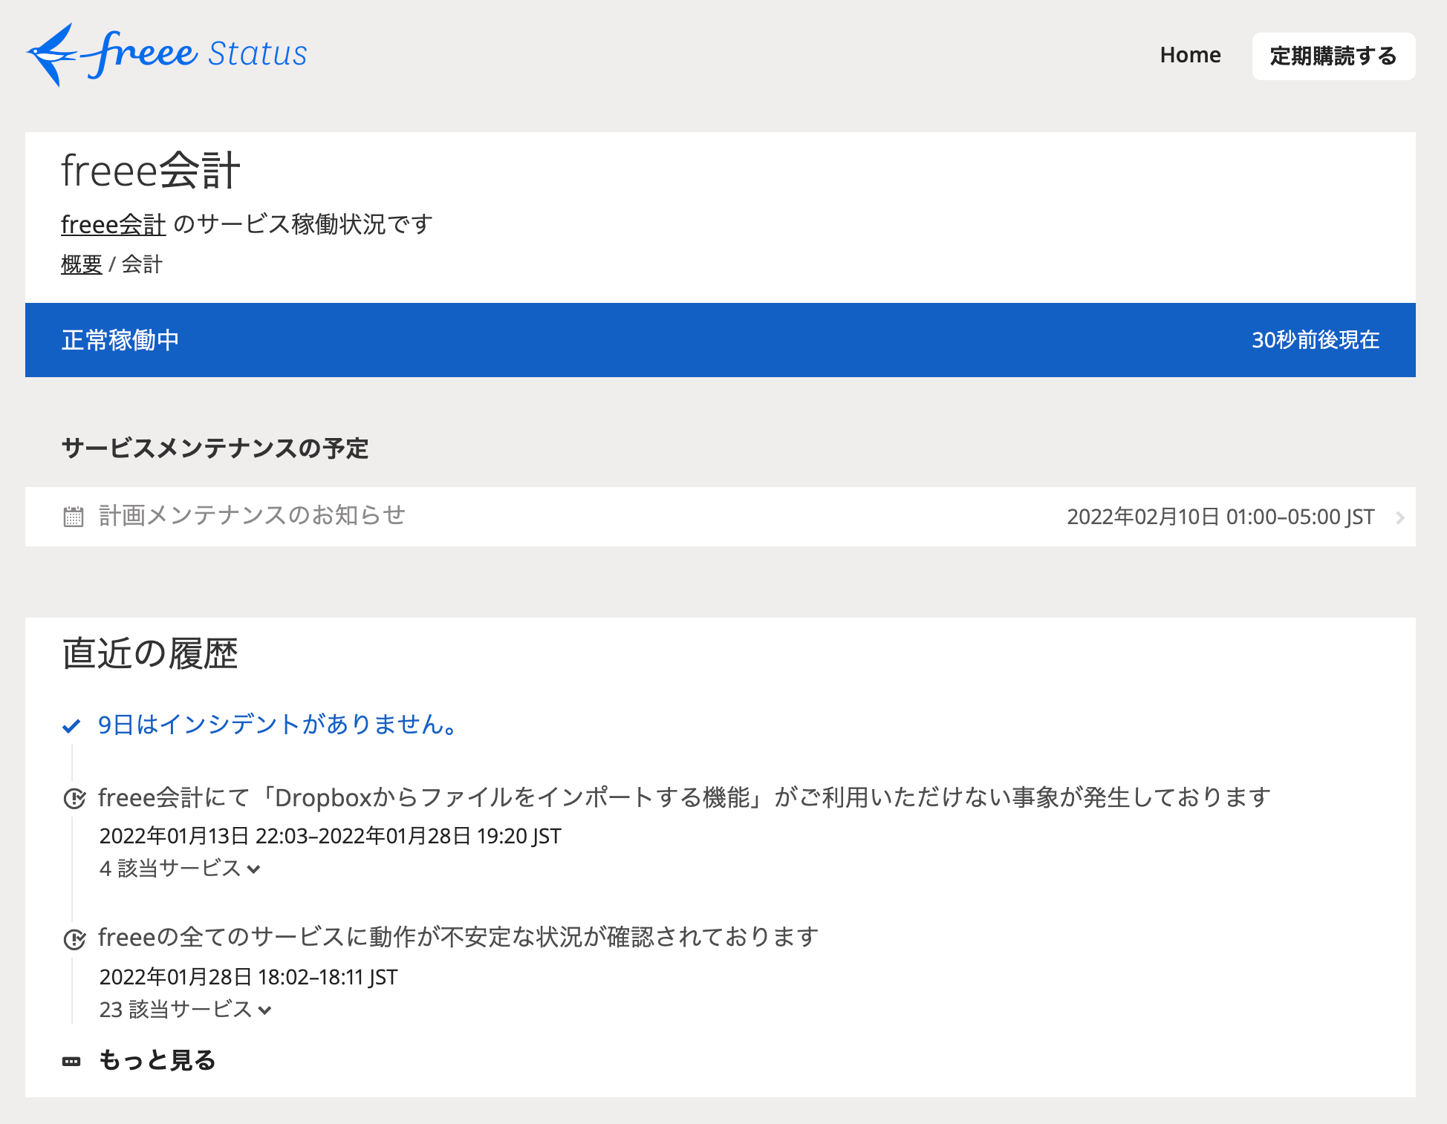Screen dimensions: 1447x1124
Task: Click もっと見る to show more history
Action: coord(157,1060)
